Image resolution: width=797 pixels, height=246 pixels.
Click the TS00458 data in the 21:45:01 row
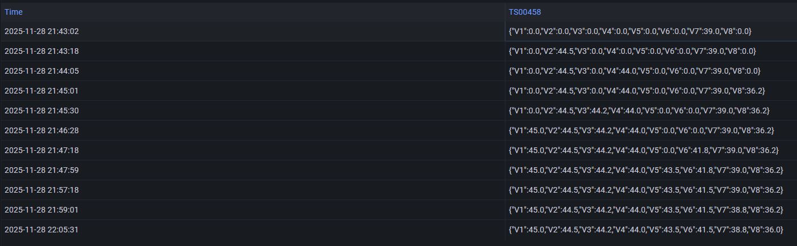636,91
